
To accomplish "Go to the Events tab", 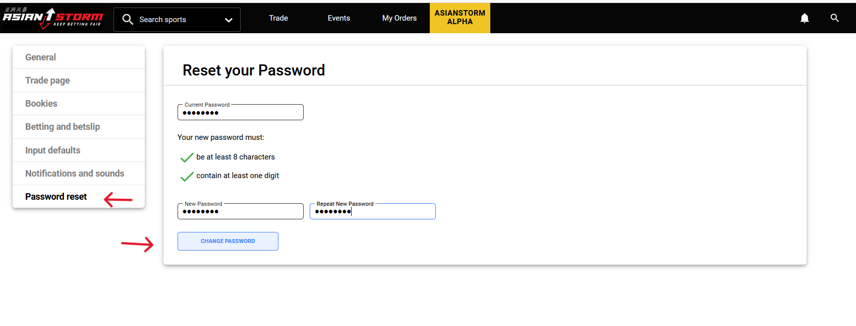I will (339, 18).
